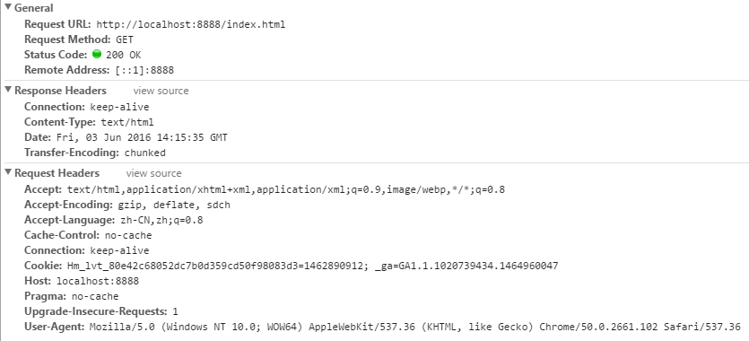Collapse the Response Headers section
Image resolution: width=749 pixels, height=341 pixels.
8,90
